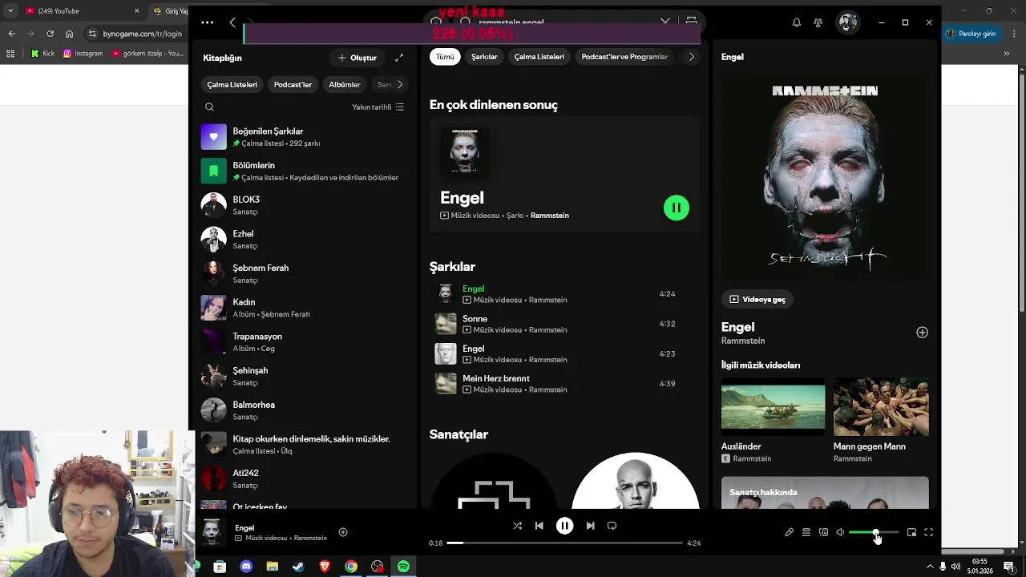The width and height of the screenshot is (1026, 577).
Task: Click Videoya geç button
Action: click(757, 299)
